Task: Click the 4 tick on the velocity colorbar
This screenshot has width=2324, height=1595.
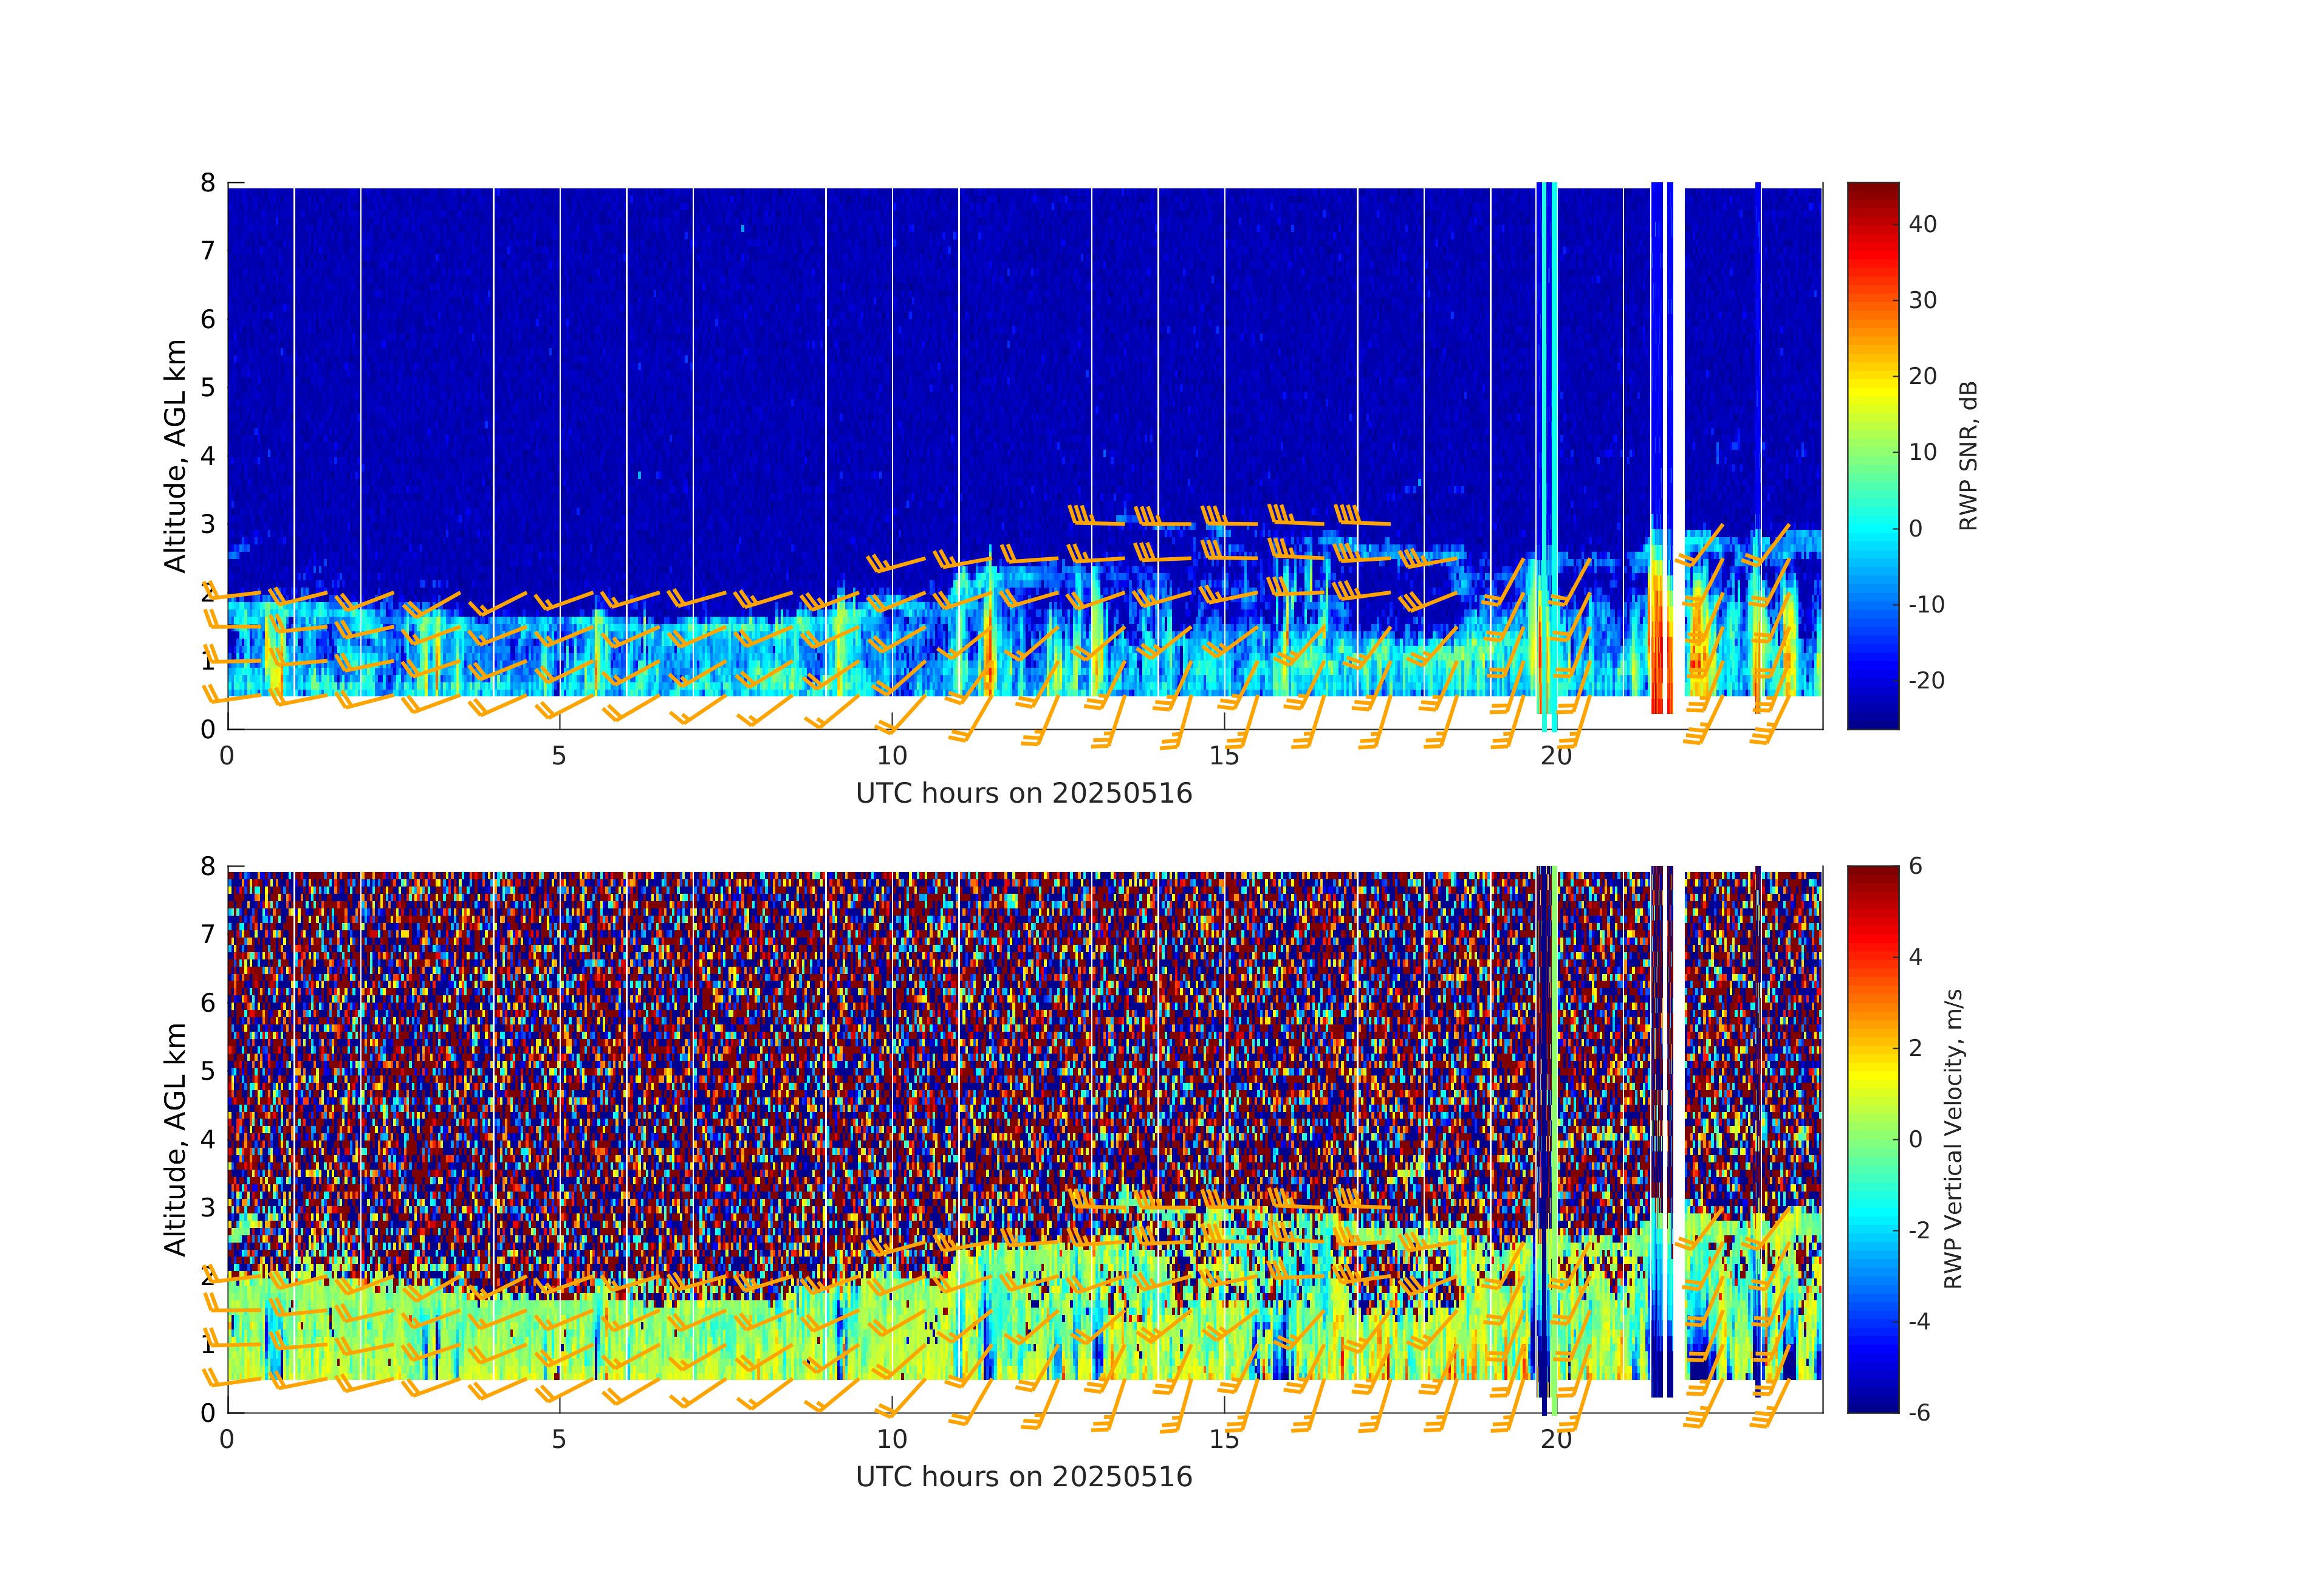Action: (1915, 957)
